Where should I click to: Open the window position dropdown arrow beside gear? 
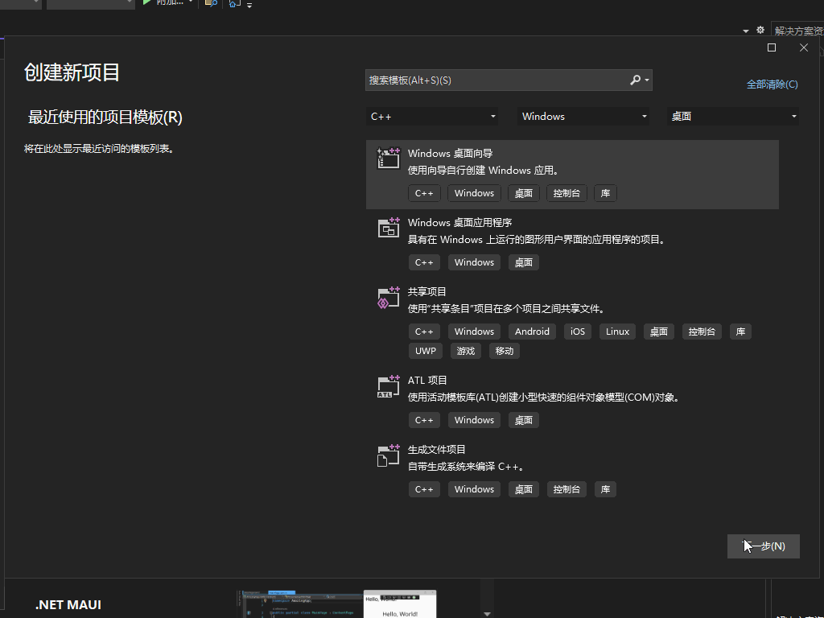746,31
